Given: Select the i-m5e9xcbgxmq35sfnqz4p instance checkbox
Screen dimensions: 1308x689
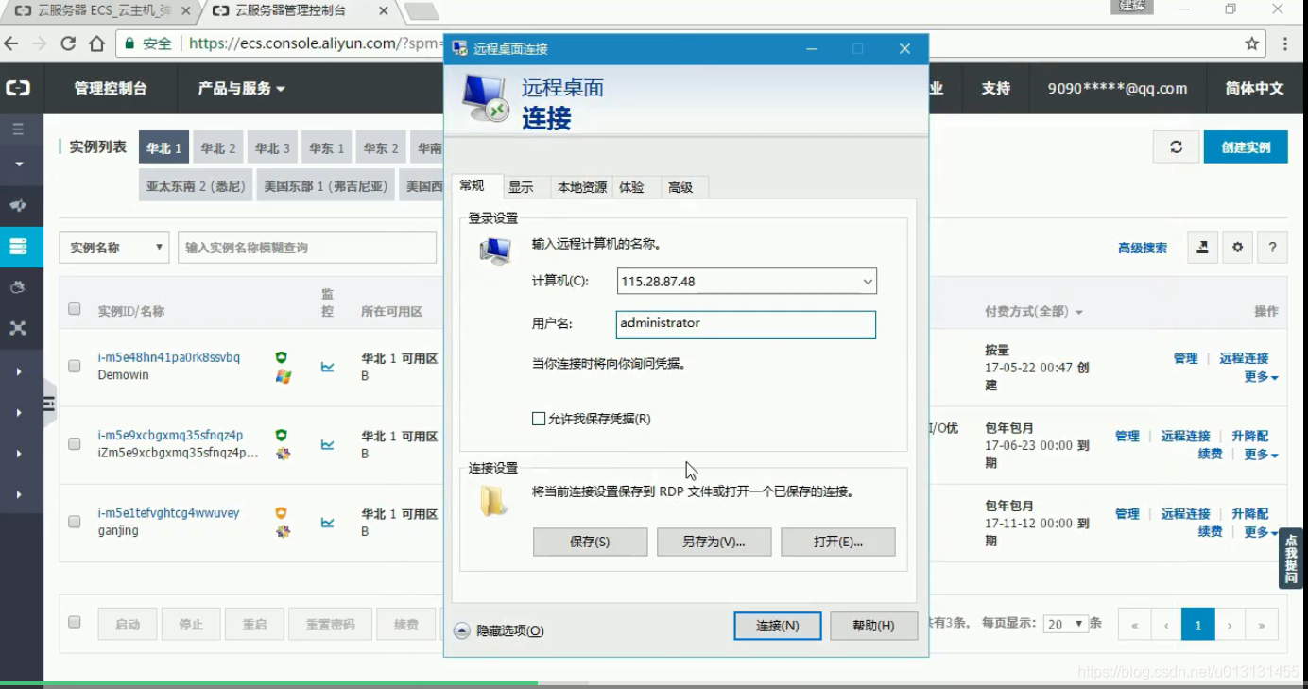Looking at the screenshot, I should tap(75, 443).
